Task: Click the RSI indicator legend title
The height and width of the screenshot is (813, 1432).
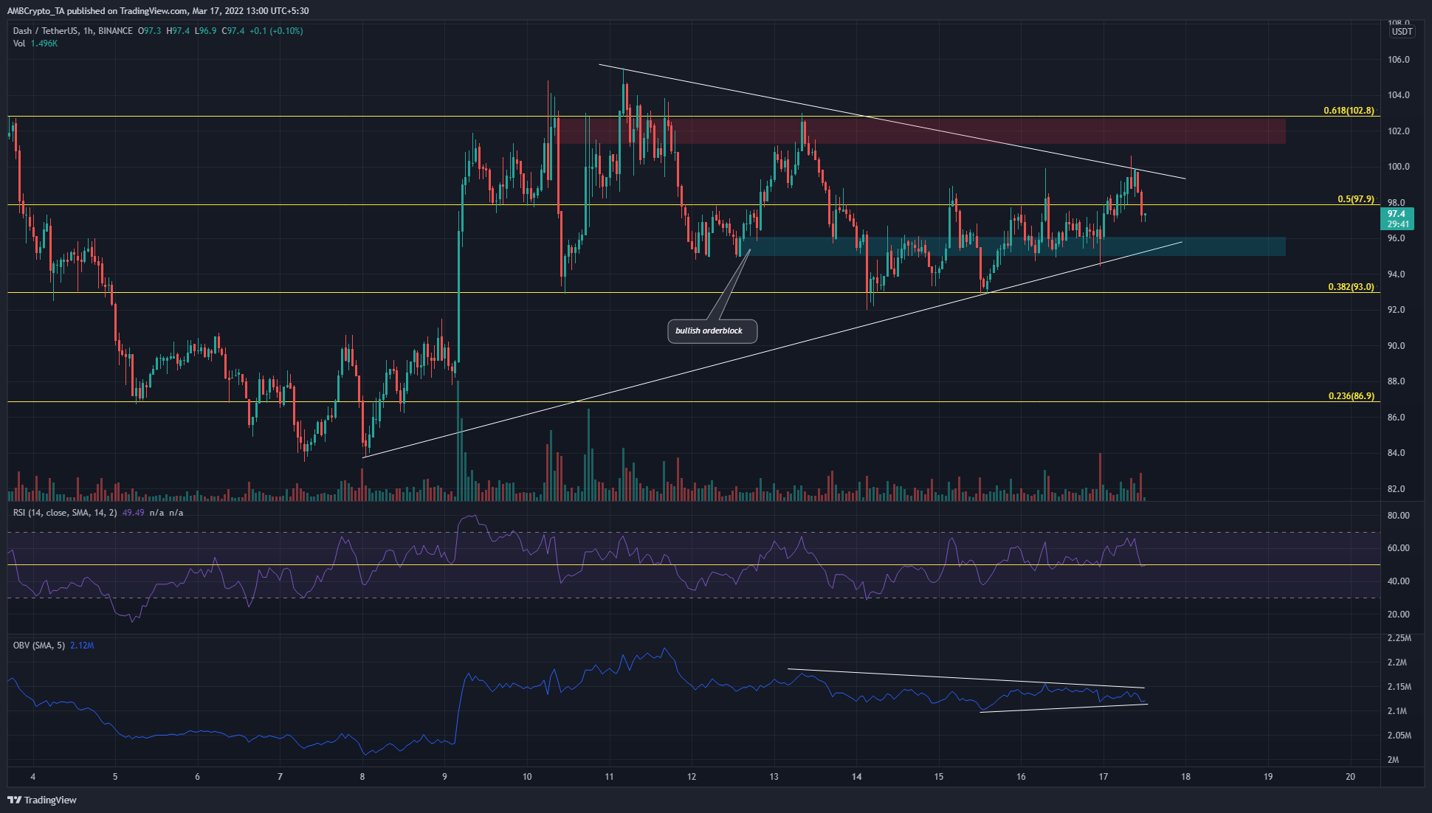Action: pyautogui.click(x=64, y=513)
